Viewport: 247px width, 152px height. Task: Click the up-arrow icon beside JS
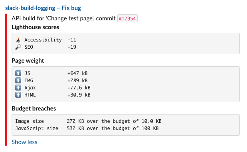pyautogui.click(x=18, y=73)
